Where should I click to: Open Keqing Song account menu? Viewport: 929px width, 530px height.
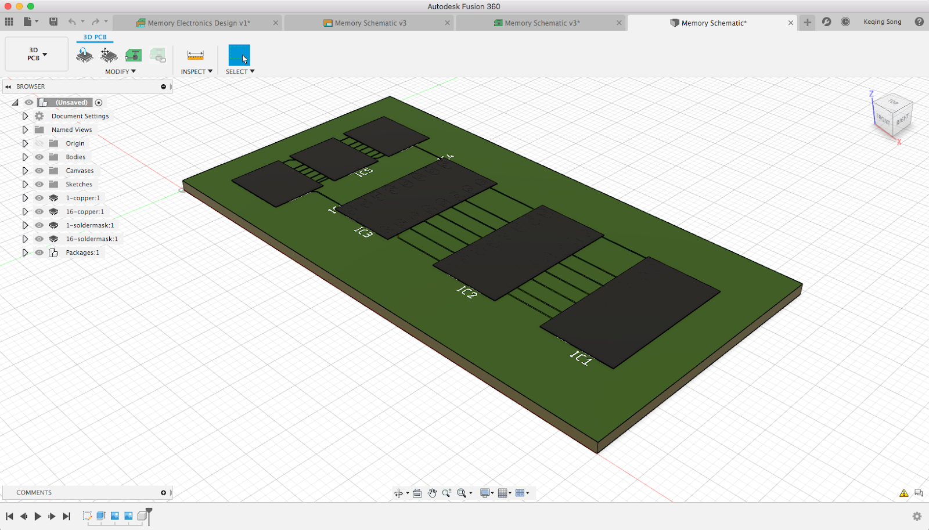[x=882, y=22]
